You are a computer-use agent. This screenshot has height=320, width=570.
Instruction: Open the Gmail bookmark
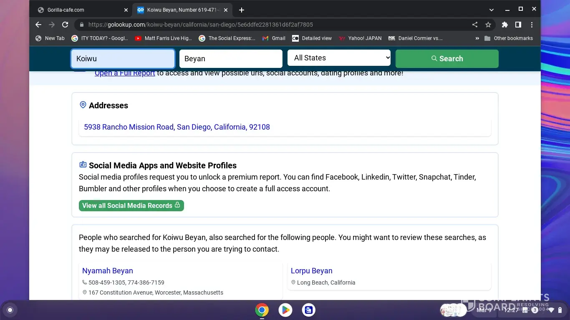point(274,38)
